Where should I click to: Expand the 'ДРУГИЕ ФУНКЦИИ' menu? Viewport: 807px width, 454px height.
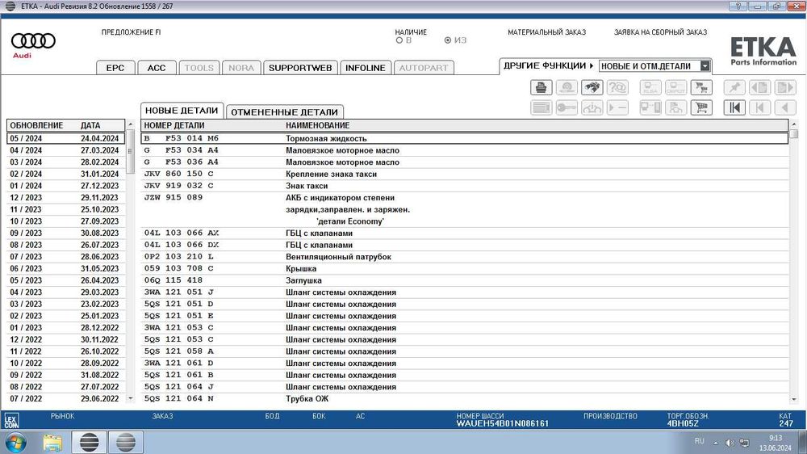click(x=548, y=66)
